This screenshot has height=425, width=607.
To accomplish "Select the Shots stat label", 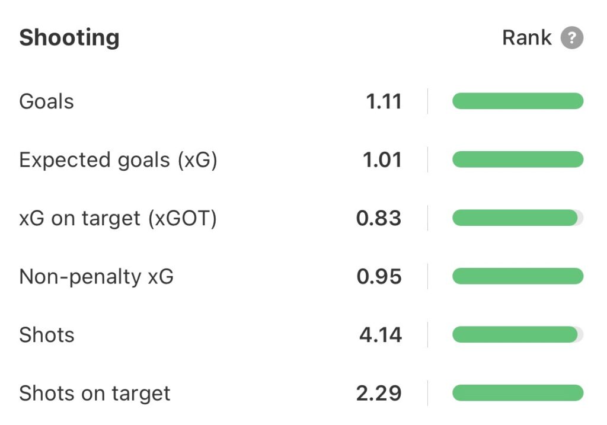I will pyautogui.click(x=47, y=335).
